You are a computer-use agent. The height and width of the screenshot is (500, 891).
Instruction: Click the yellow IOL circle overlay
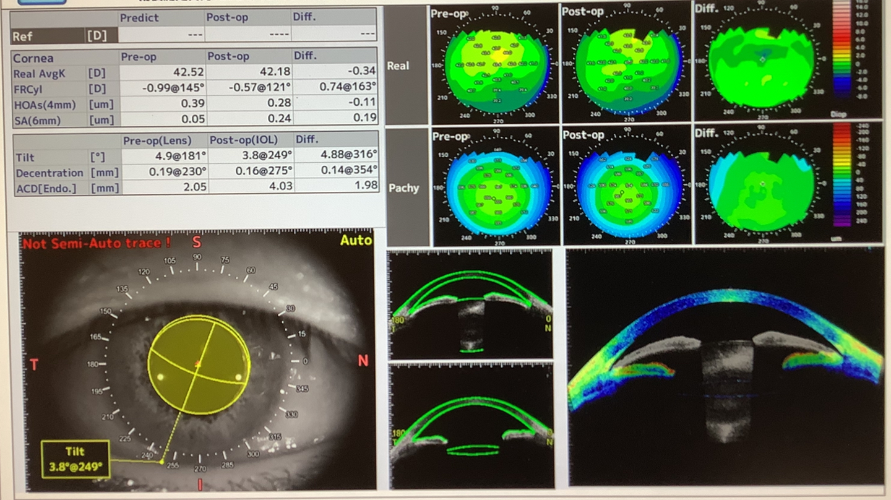click(x=199, y=364)
